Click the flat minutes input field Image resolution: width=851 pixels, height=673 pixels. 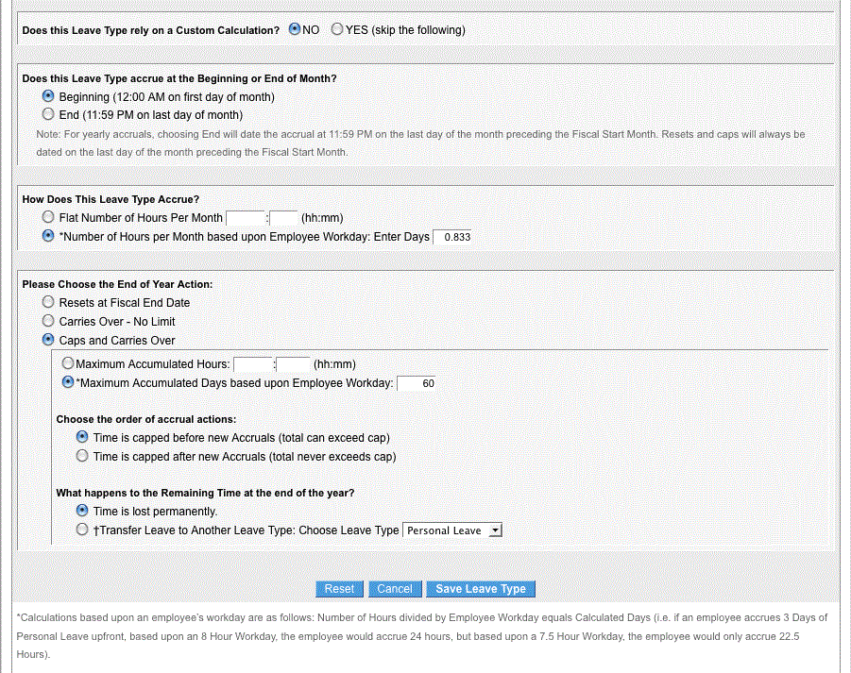tap(283, 218)
